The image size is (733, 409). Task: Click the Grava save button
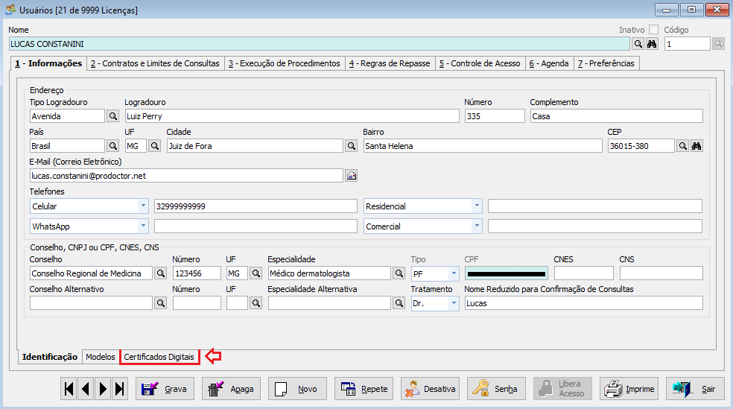tap(165, 388)
